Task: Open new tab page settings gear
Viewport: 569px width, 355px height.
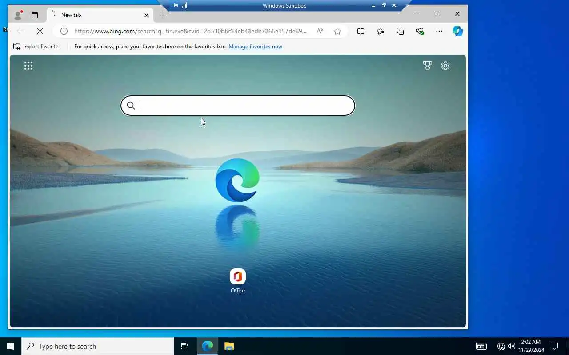Action: pyautogui.click(x=445, y=66)
